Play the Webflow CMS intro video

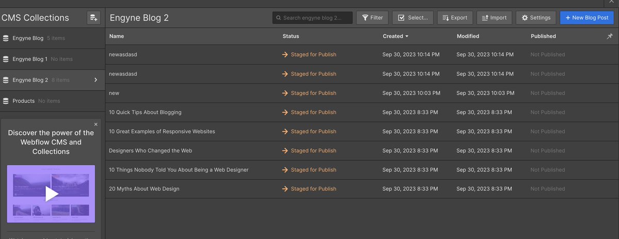[51, 194]
